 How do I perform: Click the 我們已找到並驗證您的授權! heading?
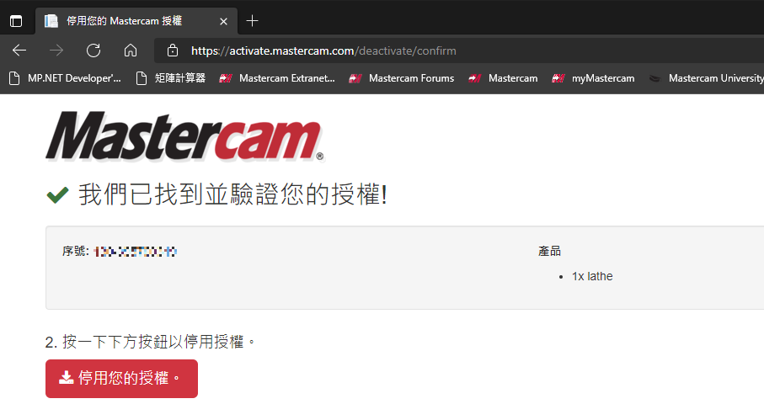tap(232, 194)
